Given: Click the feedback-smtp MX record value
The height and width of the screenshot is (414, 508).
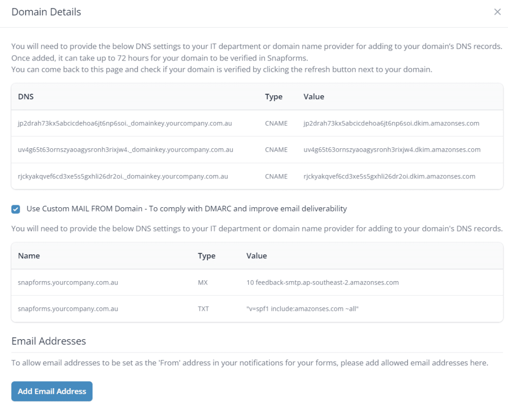Looking at the screenshot, I should tap(322, 283).
